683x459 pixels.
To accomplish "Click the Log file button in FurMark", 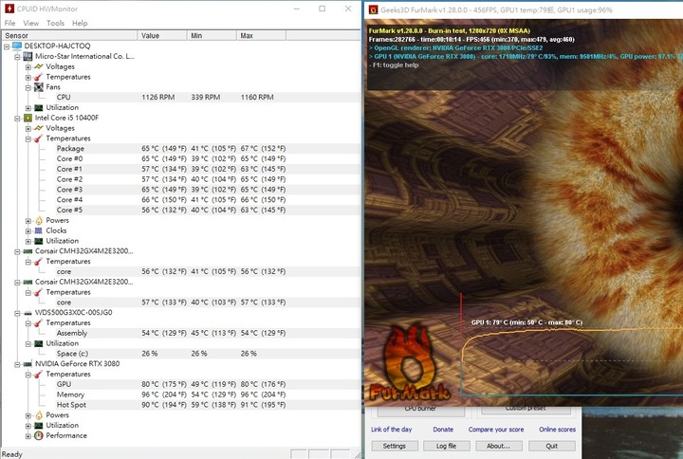I will pyautogui.click(x=447, y=446).
